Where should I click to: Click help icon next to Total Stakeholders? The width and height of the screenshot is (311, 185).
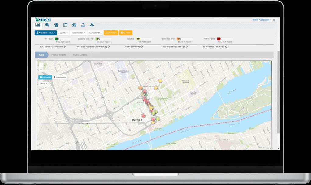(x=65, y=47)
